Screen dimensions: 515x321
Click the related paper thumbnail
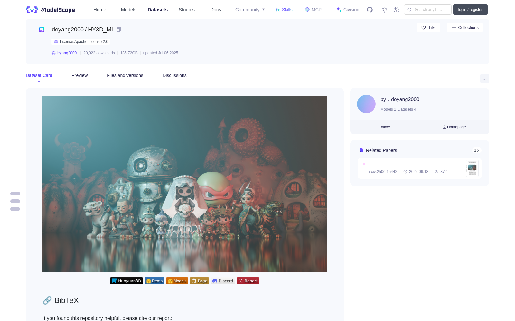(x=472, y=168)
